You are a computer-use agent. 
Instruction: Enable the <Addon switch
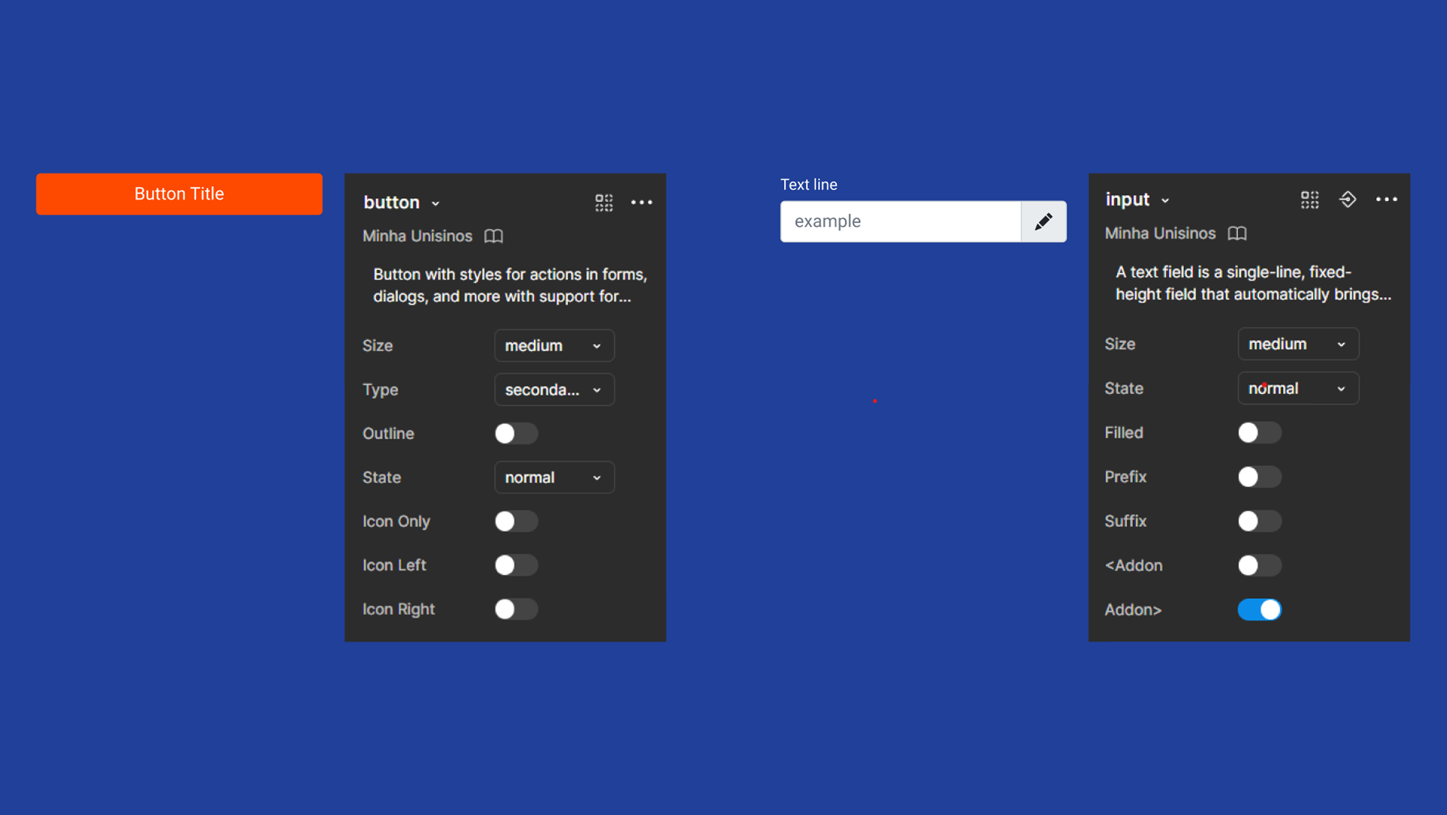1259,565
